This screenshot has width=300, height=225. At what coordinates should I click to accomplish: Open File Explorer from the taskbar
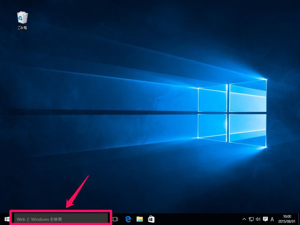139,219
